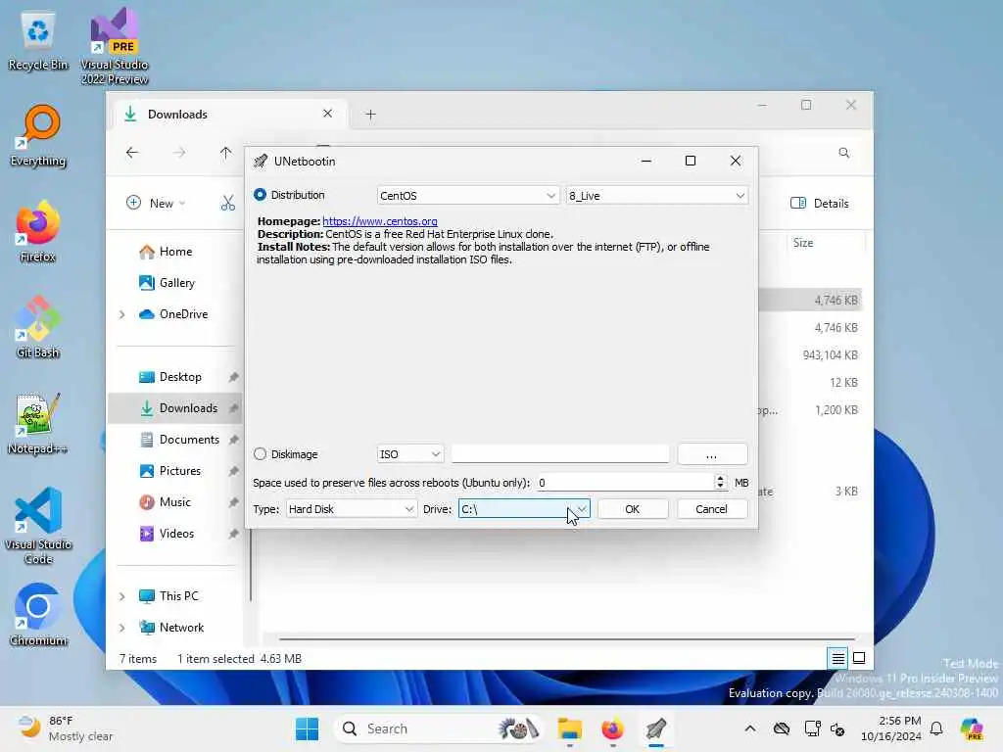Open the C:\ drive dropdown

pos(524,509)
